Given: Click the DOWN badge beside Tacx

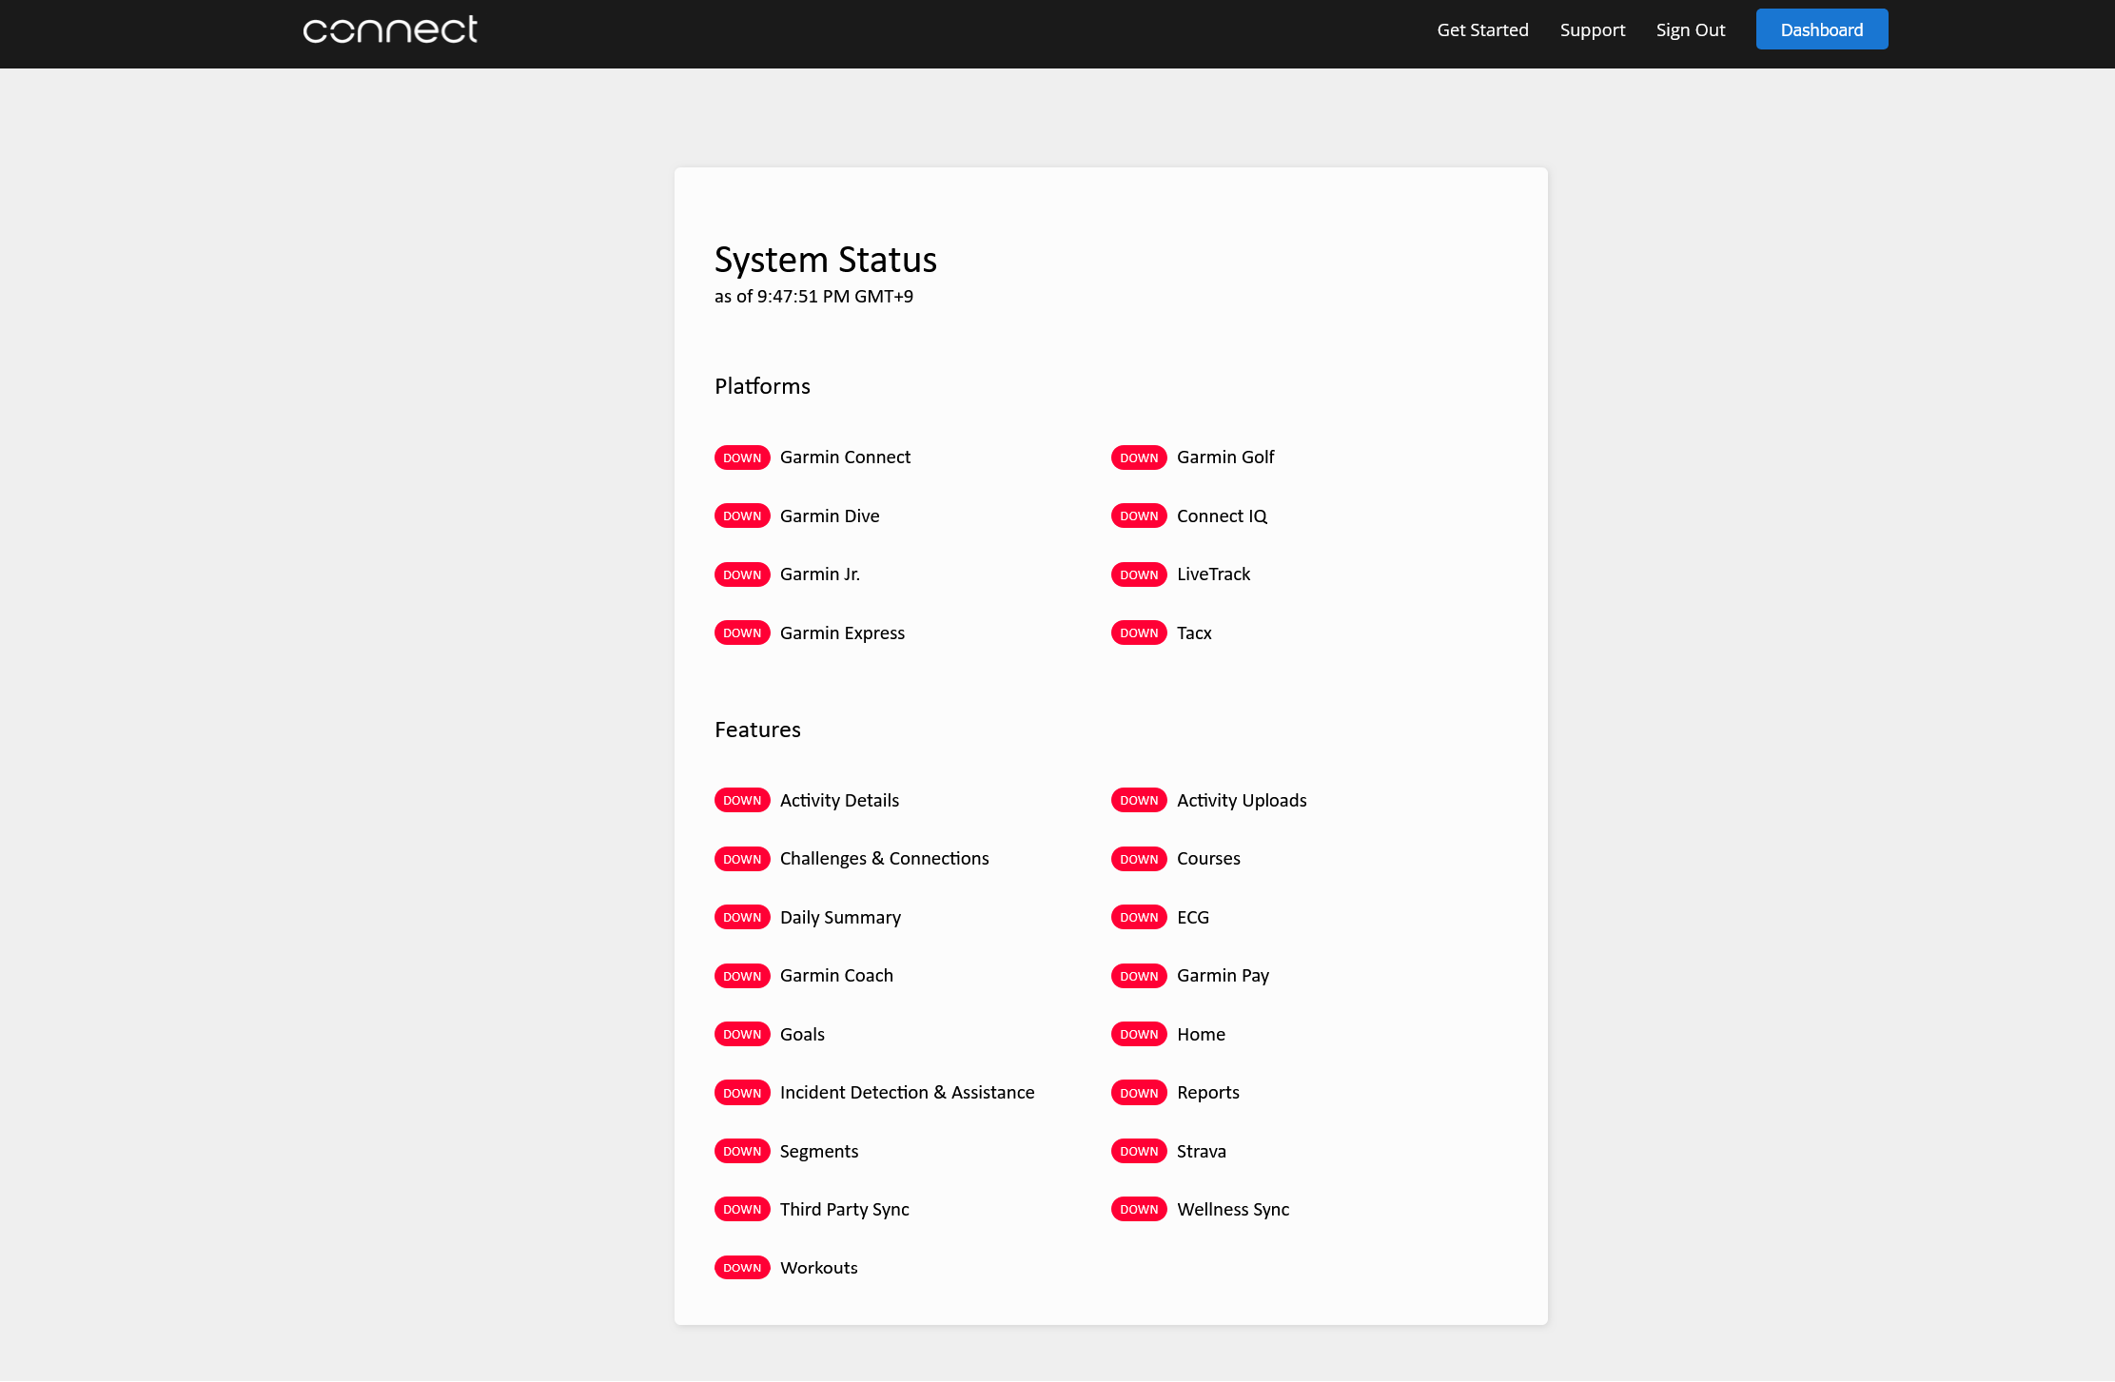Looking at the screenshot, I should [x=1139, y=633].
